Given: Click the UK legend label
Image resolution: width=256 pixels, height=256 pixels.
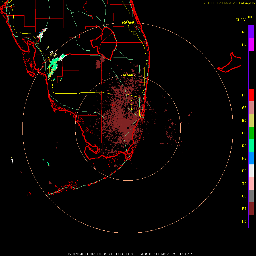Looking at the screenshot, I should click(x=244, y=45).
